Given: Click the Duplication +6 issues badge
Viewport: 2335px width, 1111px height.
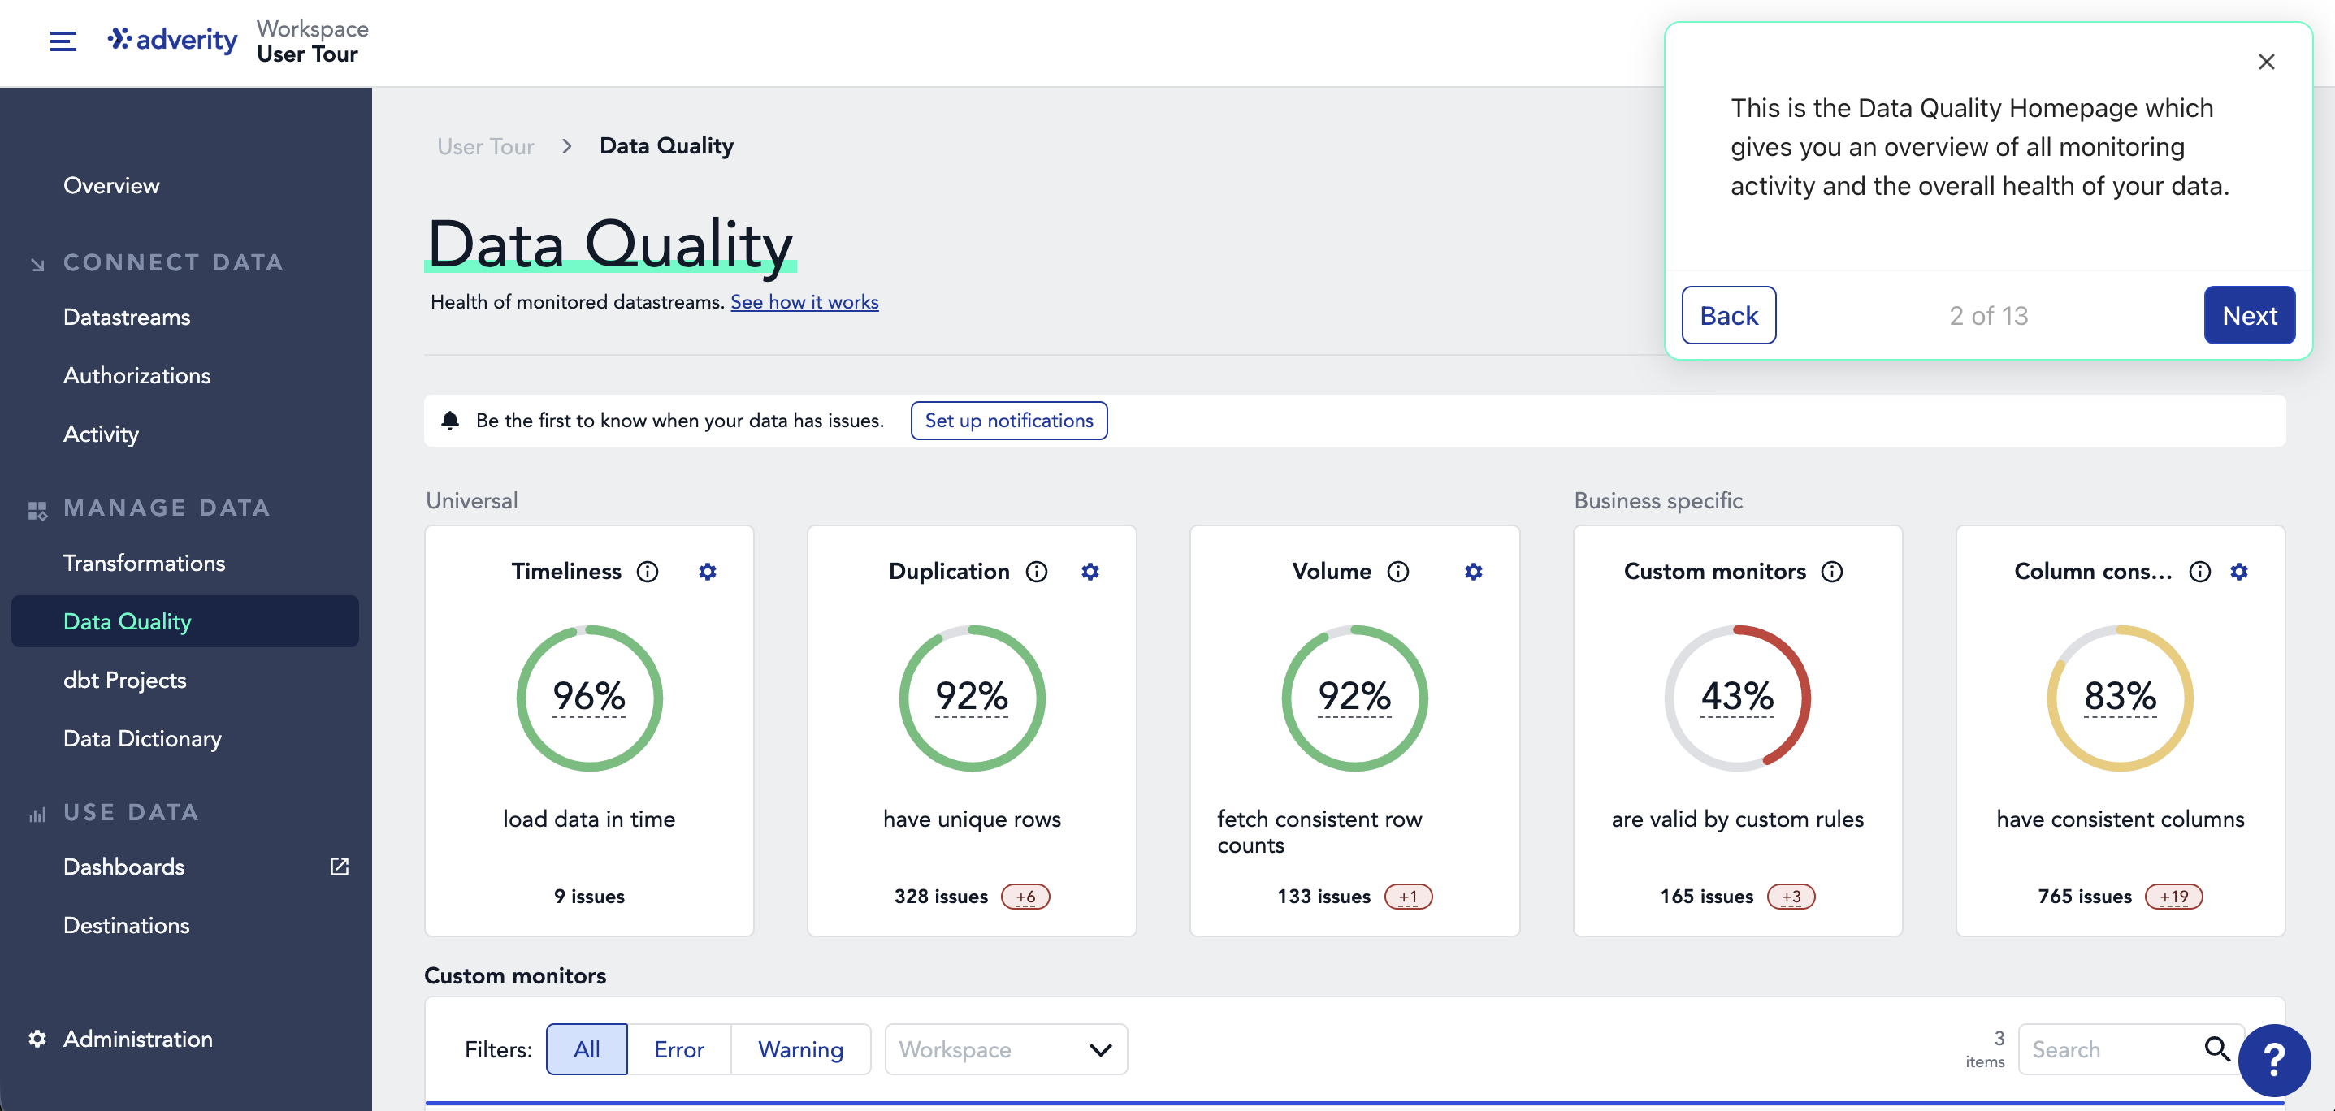Looking at the screenshot, I should pos(1025,897).
